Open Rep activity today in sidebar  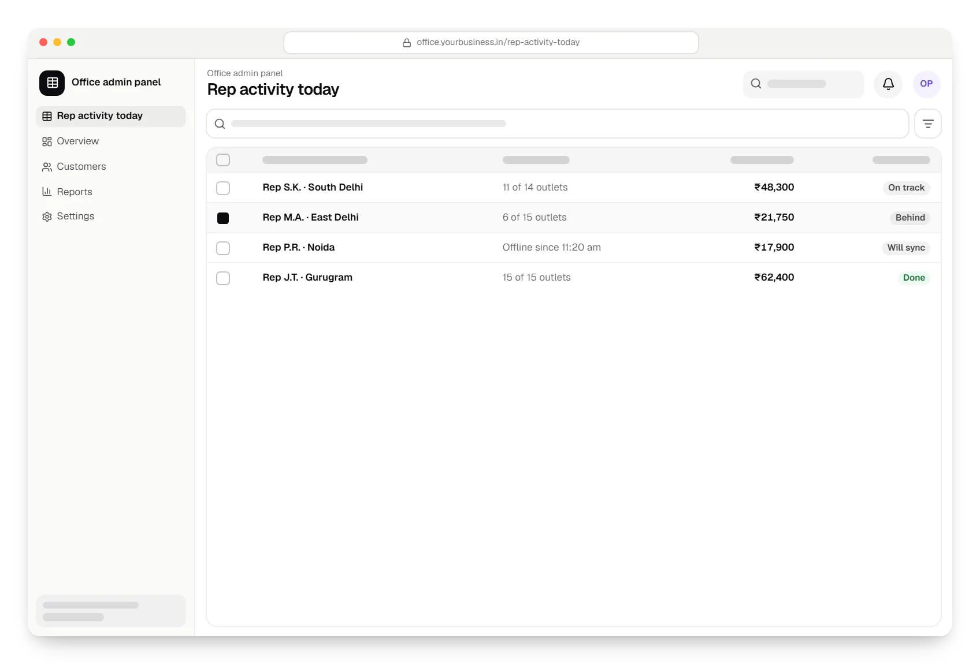click(111, 116)
